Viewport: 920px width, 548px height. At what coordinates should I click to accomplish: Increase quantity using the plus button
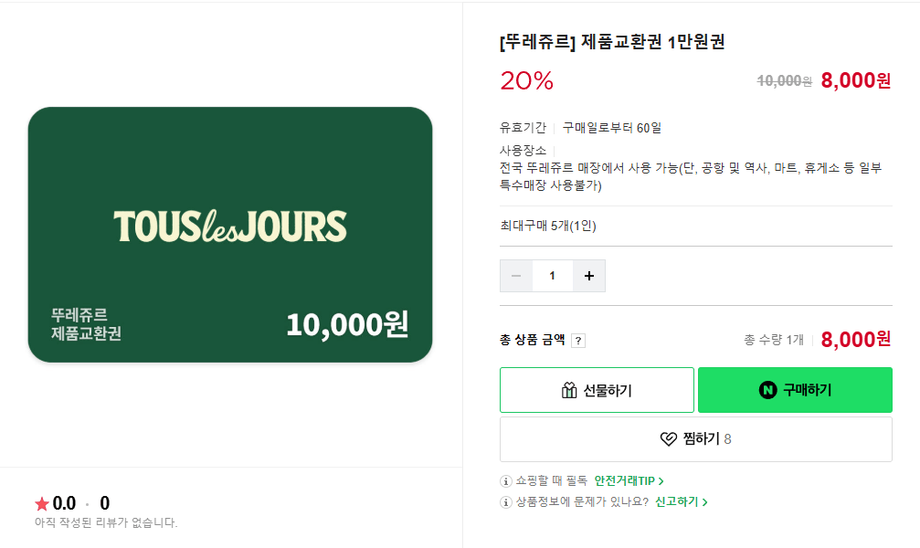point(588,275)
